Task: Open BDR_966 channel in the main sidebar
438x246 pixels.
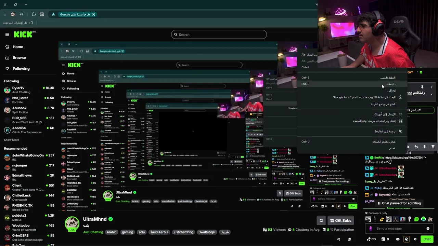Action: tap(29, 120)
